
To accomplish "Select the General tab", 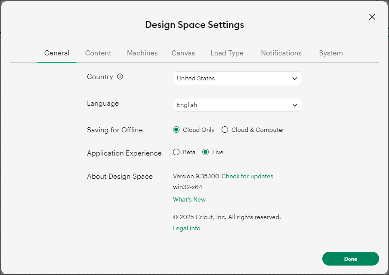I will tap(56, 53).
